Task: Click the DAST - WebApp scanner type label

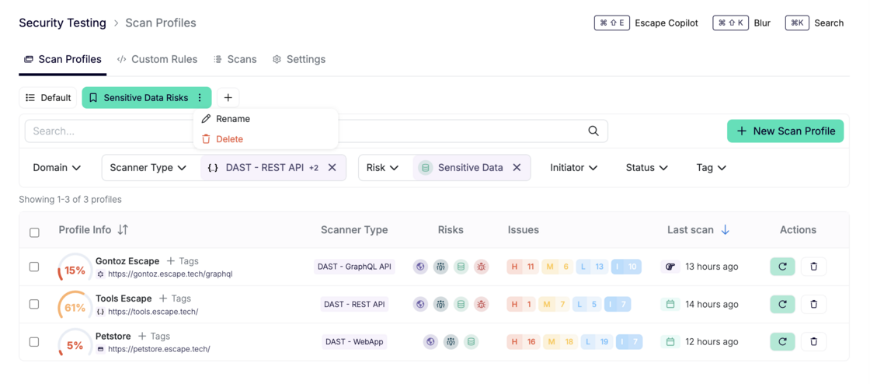Action: [354, 342]
